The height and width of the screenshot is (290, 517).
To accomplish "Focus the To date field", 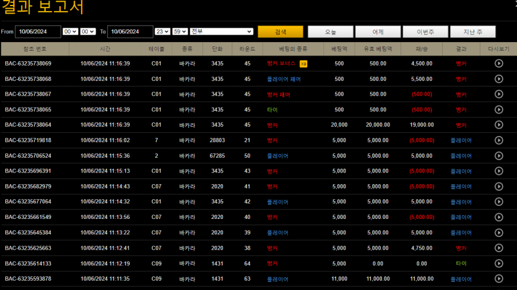I will (x=130, y=32).
